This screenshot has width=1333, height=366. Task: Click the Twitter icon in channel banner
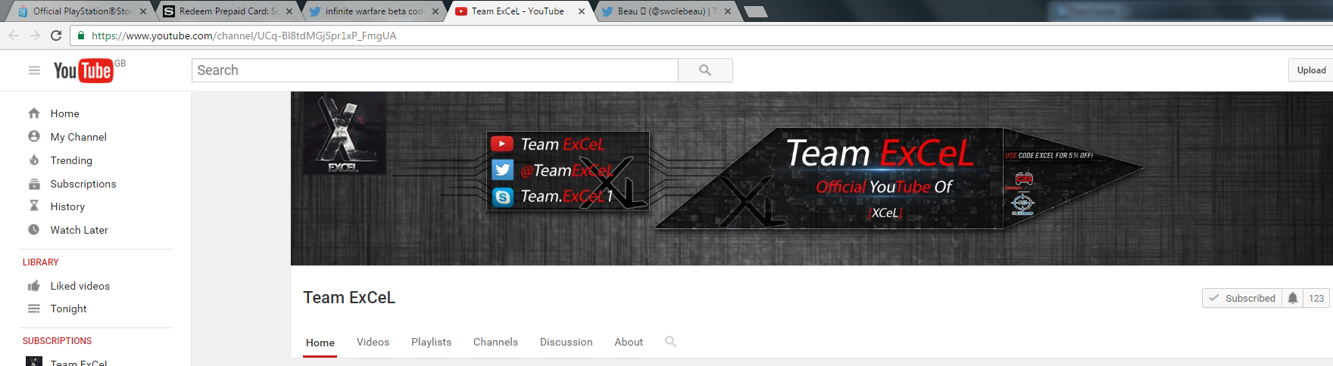(x=503, y=169)
